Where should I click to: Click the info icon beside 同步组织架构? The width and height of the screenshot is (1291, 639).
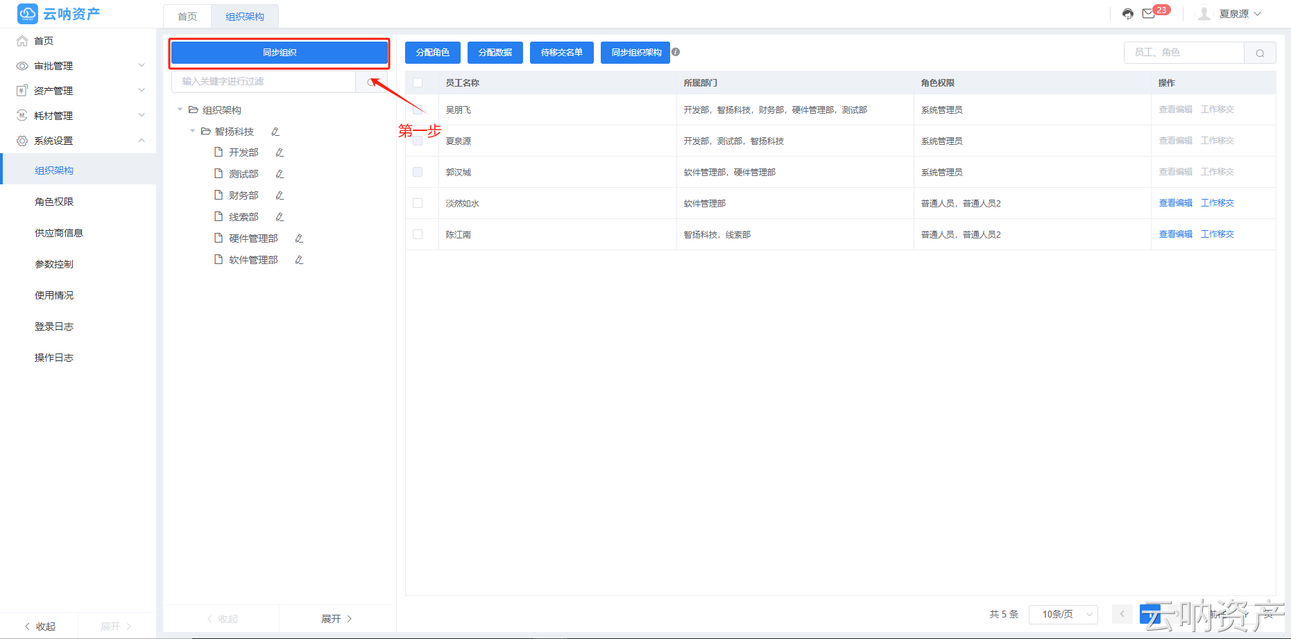tap(676, 52)
